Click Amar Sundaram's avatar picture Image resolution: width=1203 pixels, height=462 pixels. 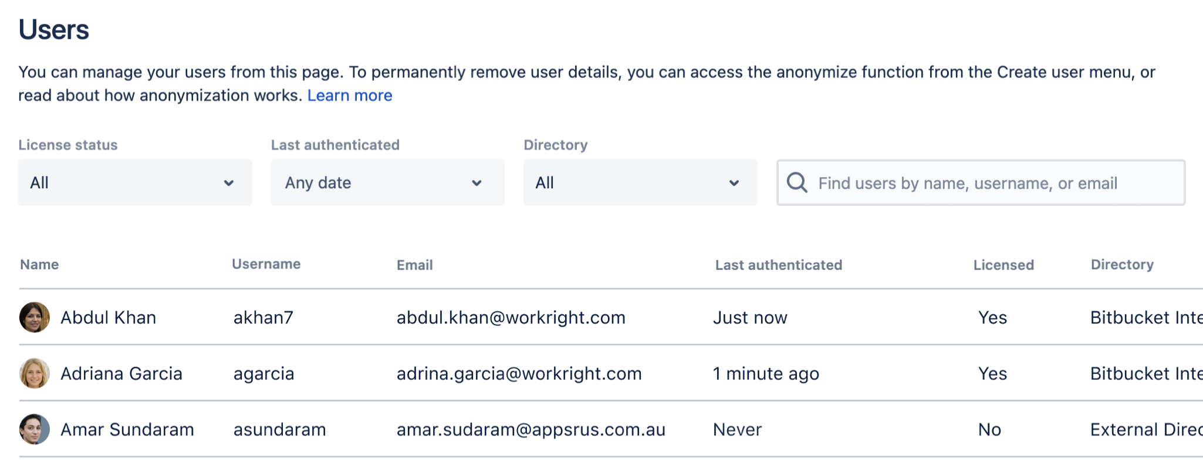coord(34,429)
